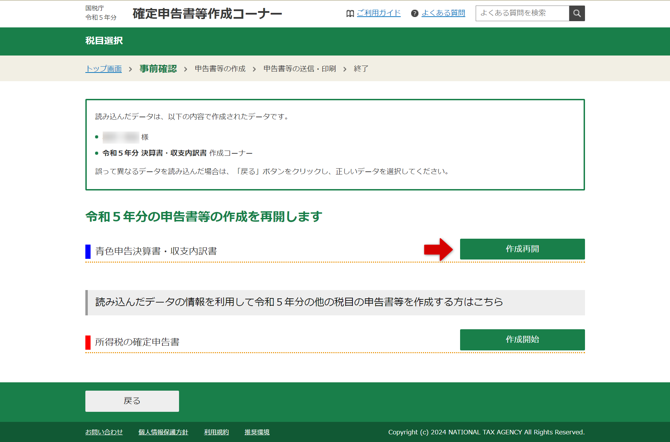Click the blue marker beside 青色申告決算書
The height and width of the screenshot is (442, 670).
coord(88,251)
